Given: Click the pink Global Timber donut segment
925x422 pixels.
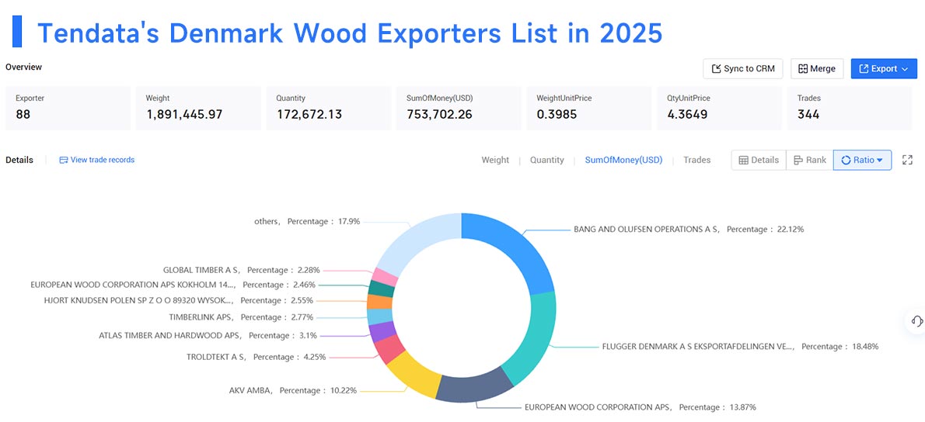Looking at the screenshot, I should [x=385, y=277].
